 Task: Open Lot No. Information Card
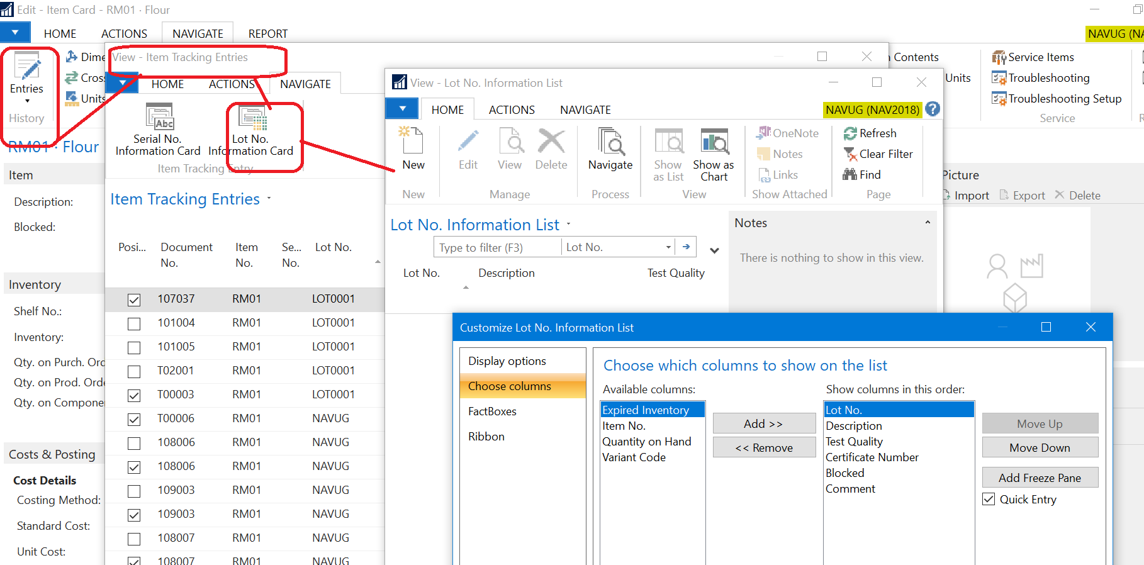tap(251, 130)
